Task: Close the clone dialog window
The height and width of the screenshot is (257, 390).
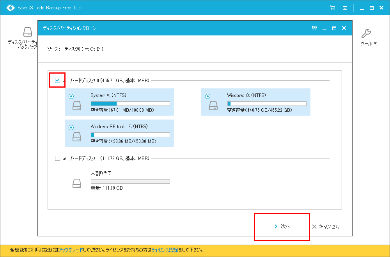Action: (344, 28)
